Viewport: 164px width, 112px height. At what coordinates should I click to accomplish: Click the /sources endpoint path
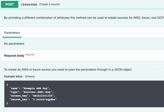pyautogui.click(x=29, y=4)
